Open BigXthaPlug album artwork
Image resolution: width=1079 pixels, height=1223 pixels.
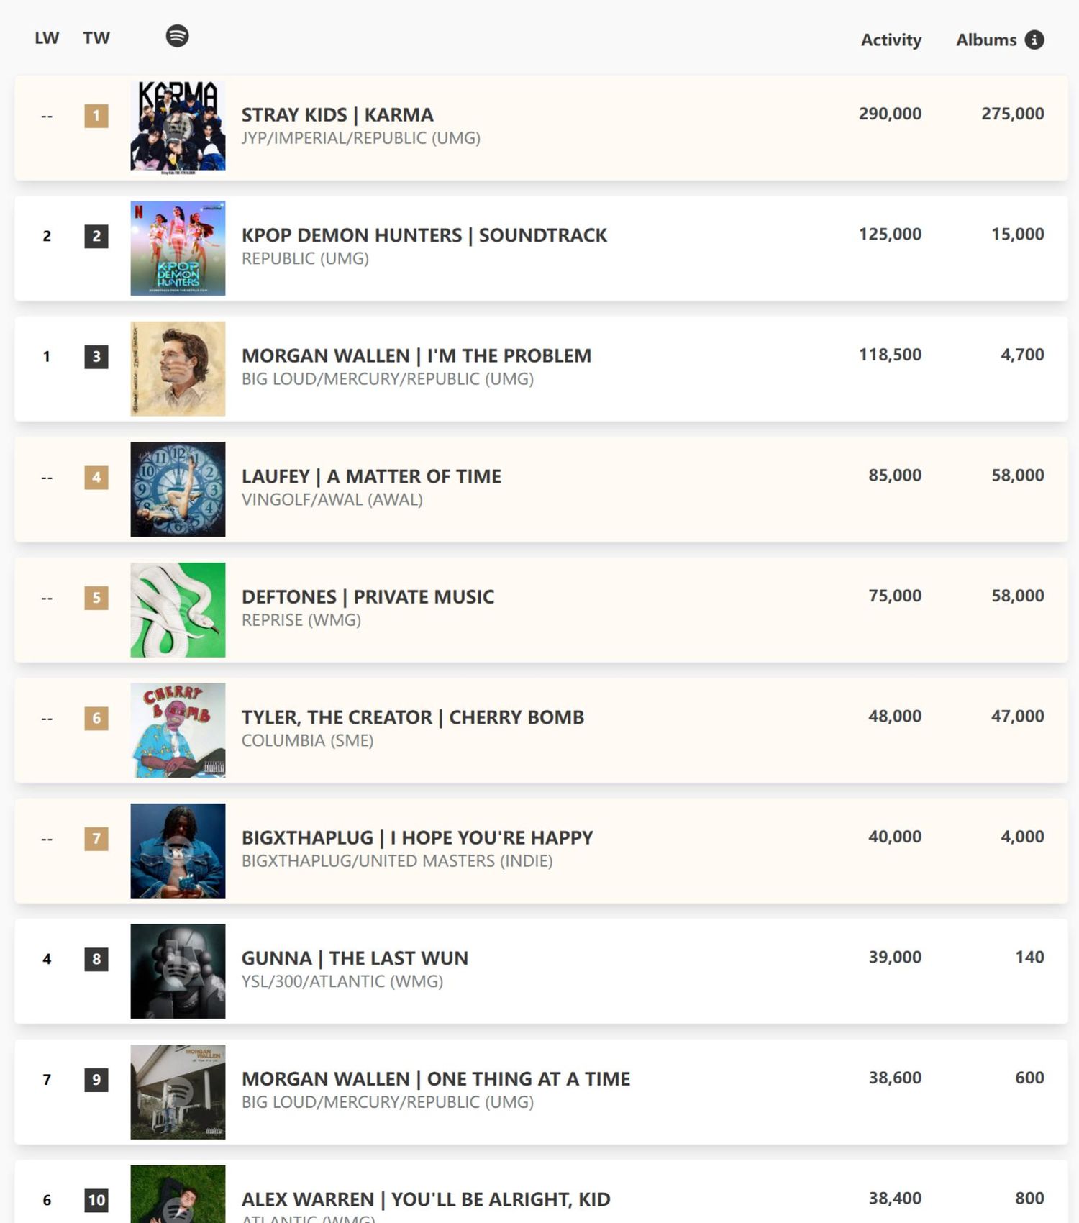(178, 850)
